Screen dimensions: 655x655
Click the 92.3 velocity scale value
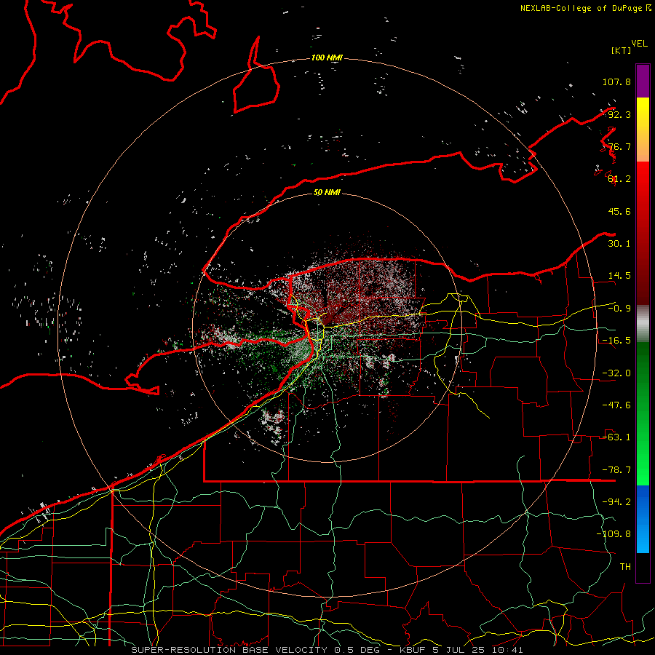[619, 114]
